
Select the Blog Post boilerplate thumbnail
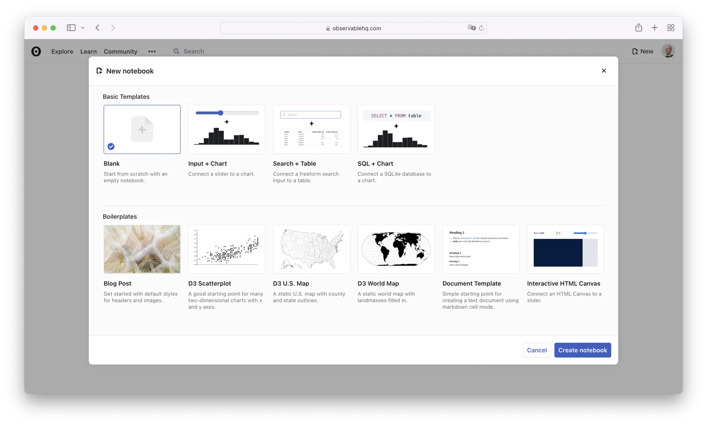click(x=142, y=249)
